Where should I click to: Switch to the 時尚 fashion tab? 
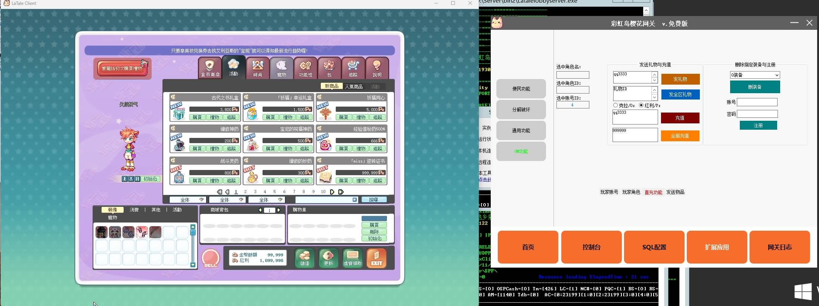(x=258, y=68)
